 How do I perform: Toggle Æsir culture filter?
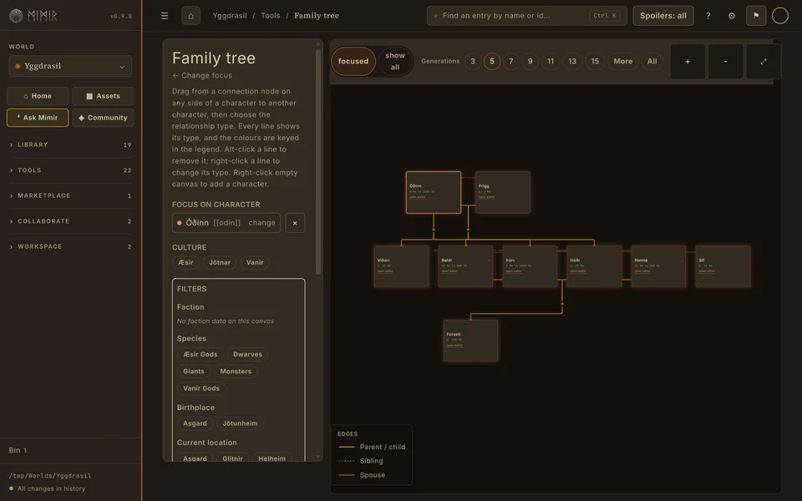[185, 263]
